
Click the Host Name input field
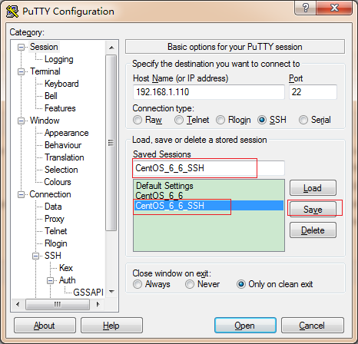pos(209,92)
